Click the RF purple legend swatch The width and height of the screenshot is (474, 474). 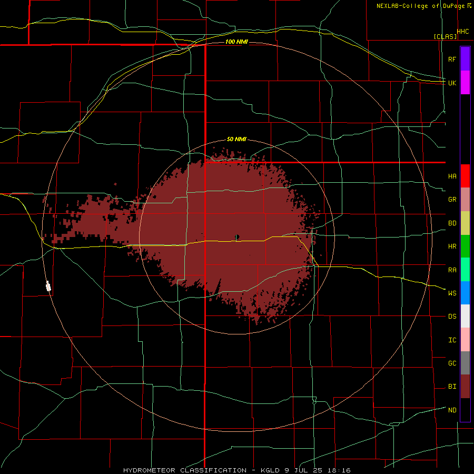point(465,59)
